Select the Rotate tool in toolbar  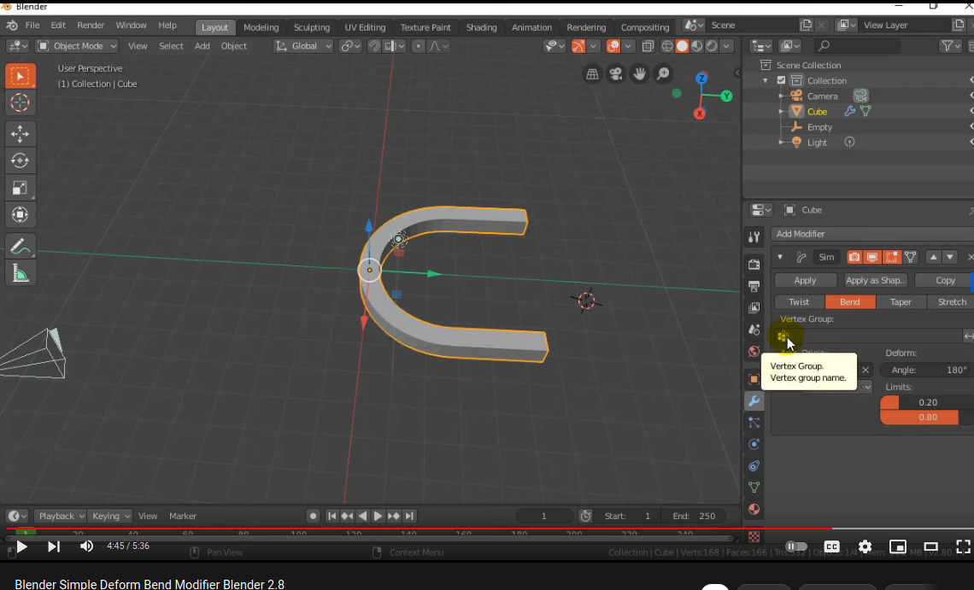pyautogui.click(x=21, y=161)
